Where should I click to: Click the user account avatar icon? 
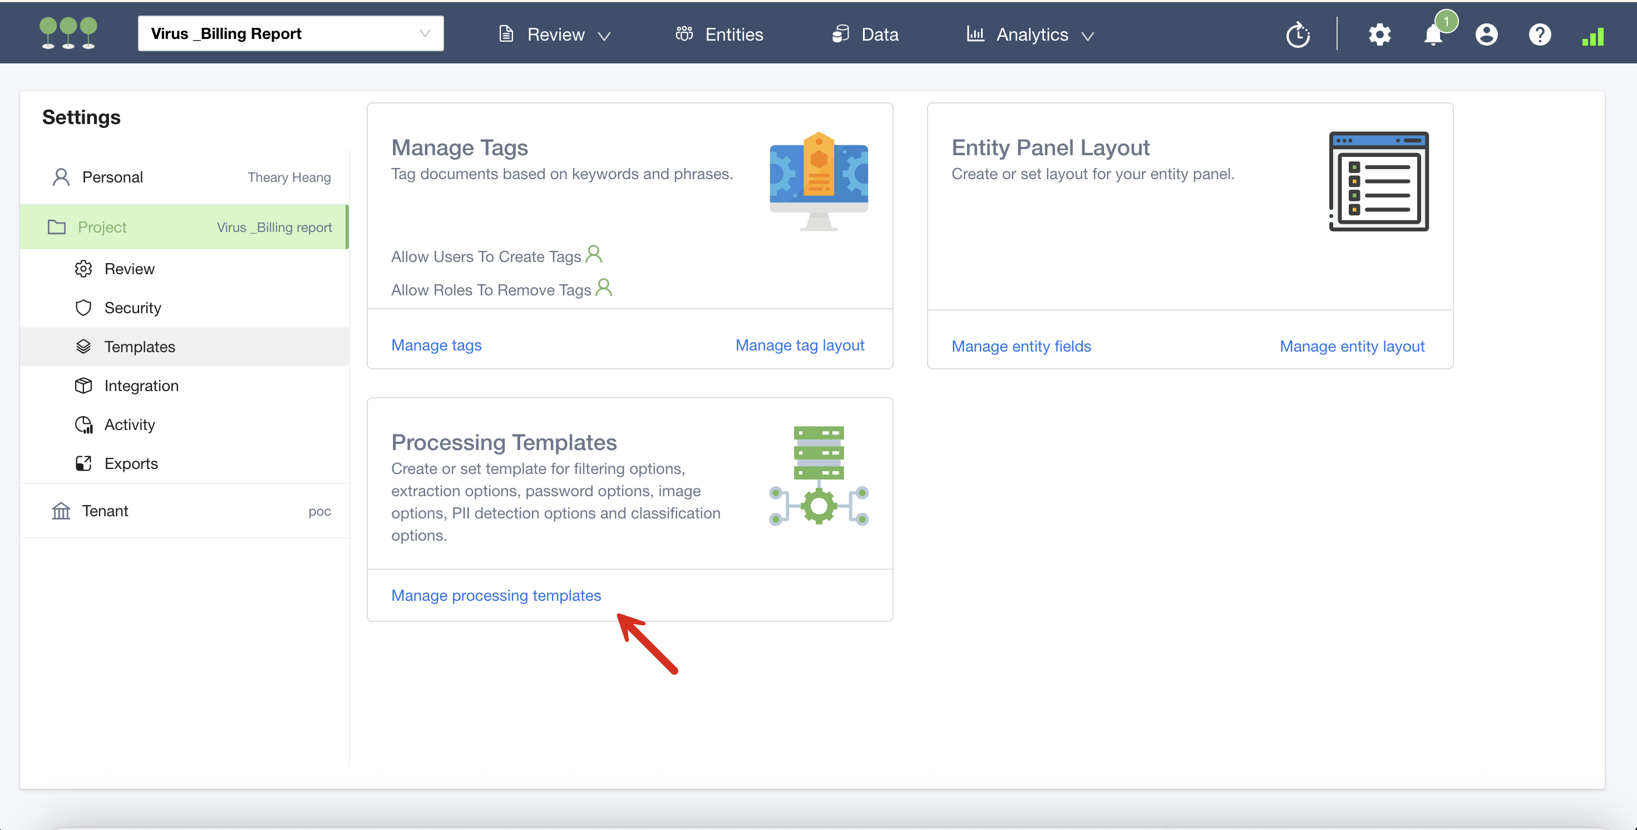click(1486, 34)
